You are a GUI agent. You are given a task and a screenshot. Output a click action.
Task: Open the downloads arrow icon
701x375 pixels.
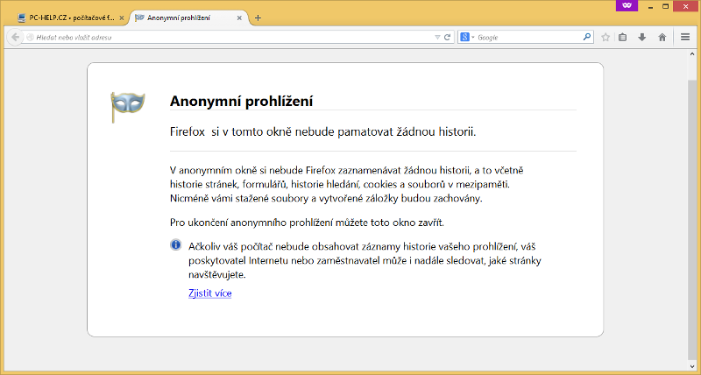(642, 38)
